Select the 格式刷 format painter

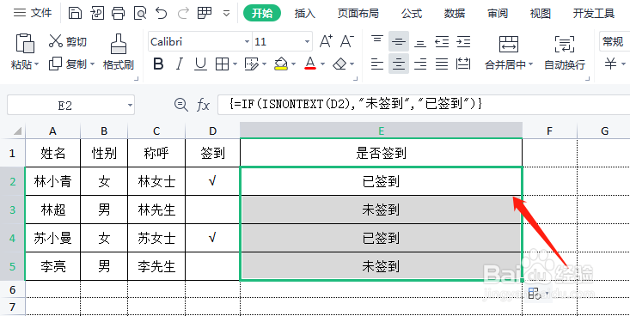118,52
